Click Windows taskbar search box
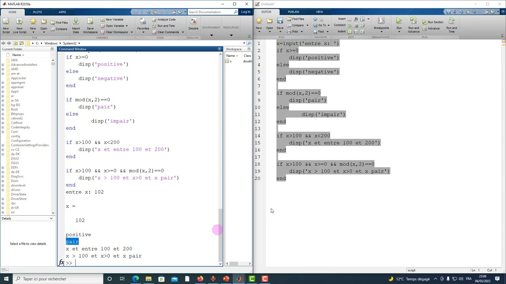 [57, 279]
